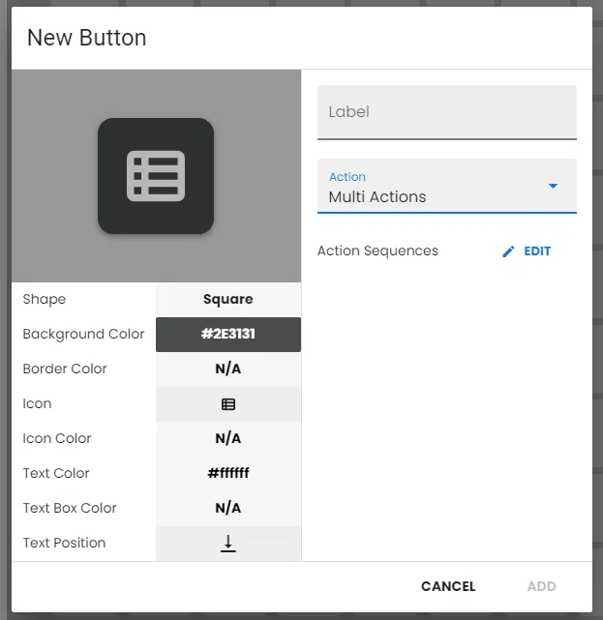This screenshot has height=620, width=603.
Task: Open the Multi Actions combo box
Action: click(x=447, y=187)
